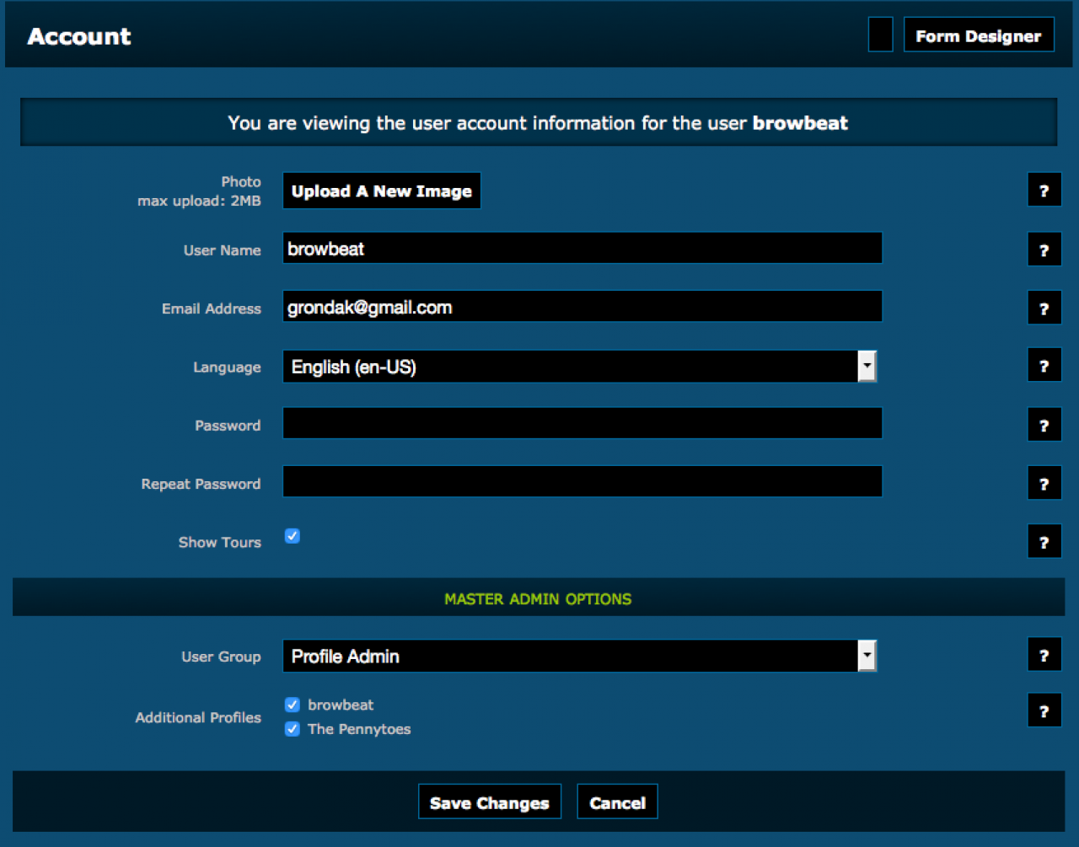
Task: Open help for Repeat Password
Action: pyautogui.click(x=1044, y=484)
